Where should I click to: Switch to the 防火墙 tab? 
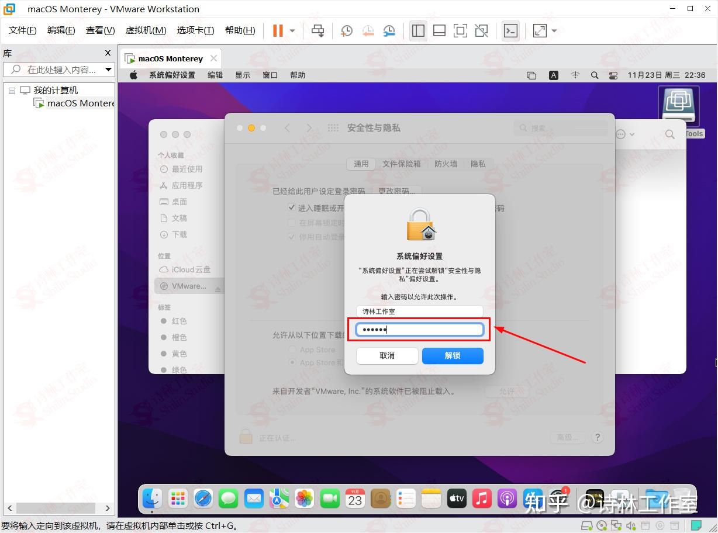tap(446, 164)
